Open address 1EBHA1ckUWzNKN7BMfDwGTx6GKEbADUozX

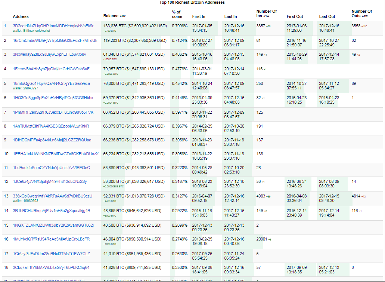(x=56, y=154)
